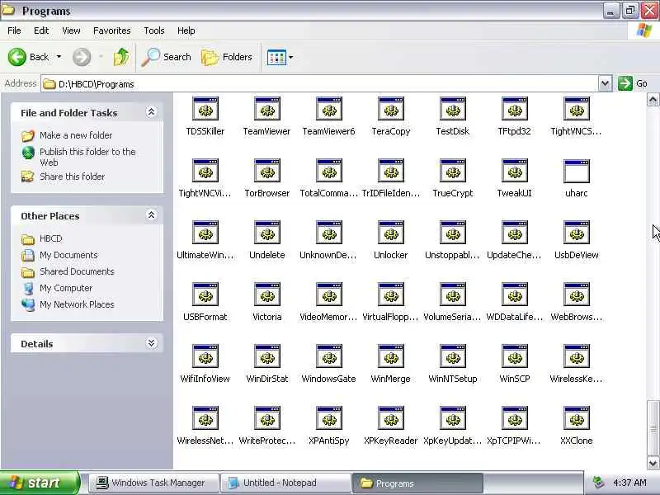The height and width of the screenshot is (495, 660).
Task: Click the green Back arrow button
Action: click(16, 57)
